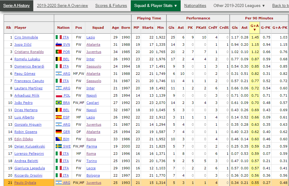Click Poland flag POL nation link
289x186 pixels.
63,95
